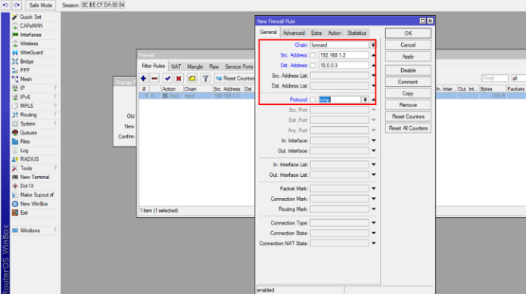Confirm the rule with OK

pos(408,33)
